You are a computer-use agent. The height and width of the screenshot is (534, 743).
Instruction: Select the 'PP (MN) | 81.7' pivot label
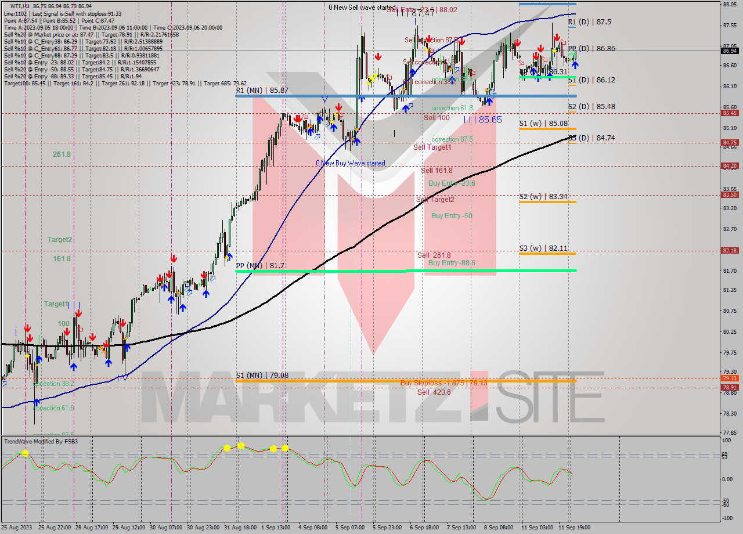tap(260, 266)
